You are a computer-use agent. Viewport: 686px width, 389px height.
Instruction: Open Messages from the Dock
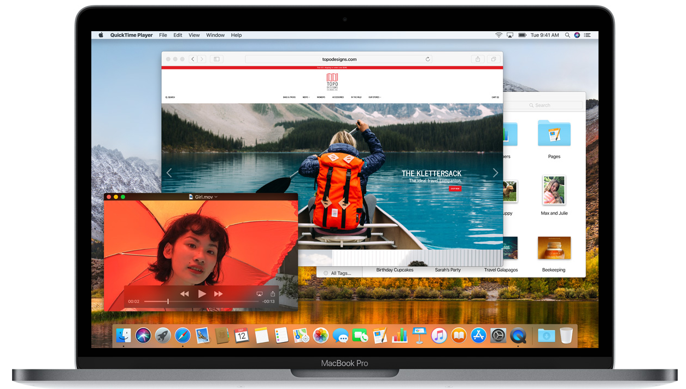[x=341, y=335]
